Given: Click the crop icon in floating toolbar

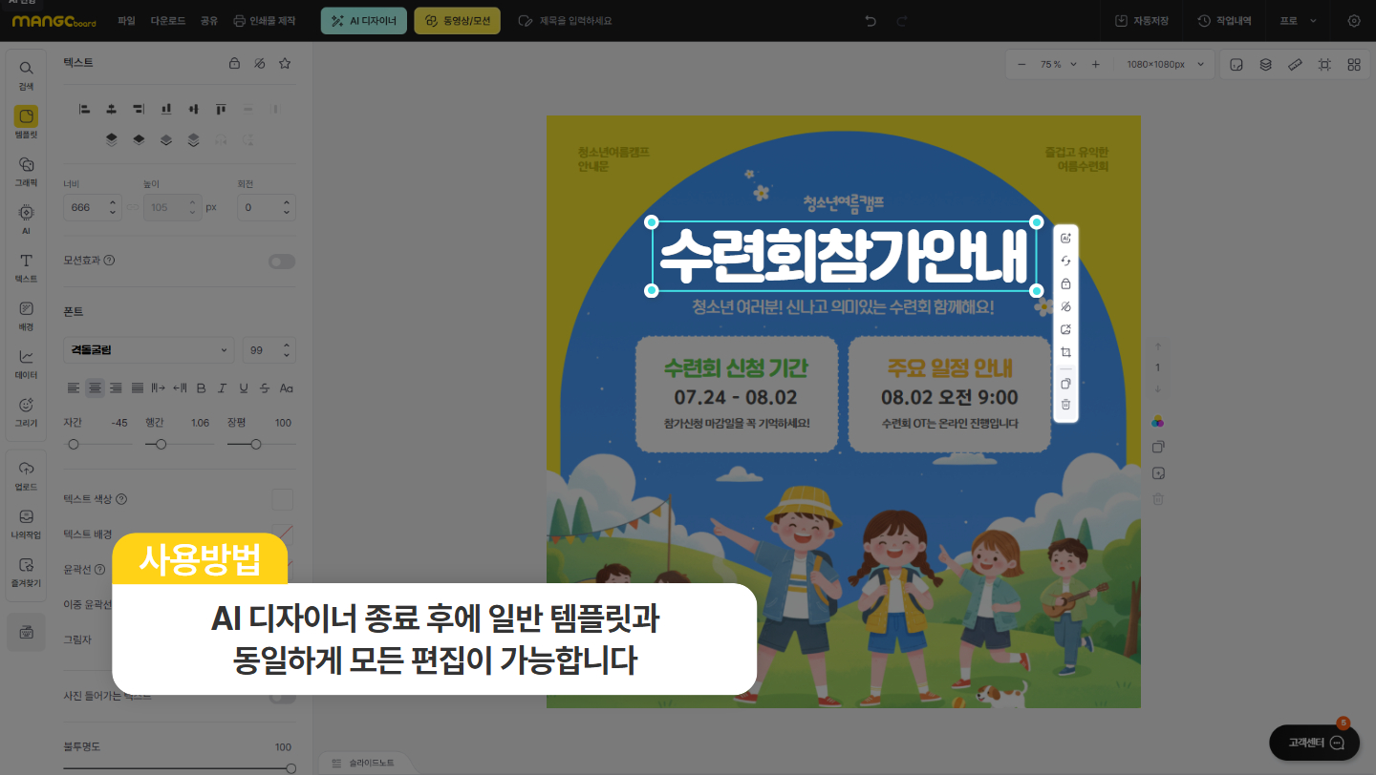Looking at the screenshot, I should 1066,353.
